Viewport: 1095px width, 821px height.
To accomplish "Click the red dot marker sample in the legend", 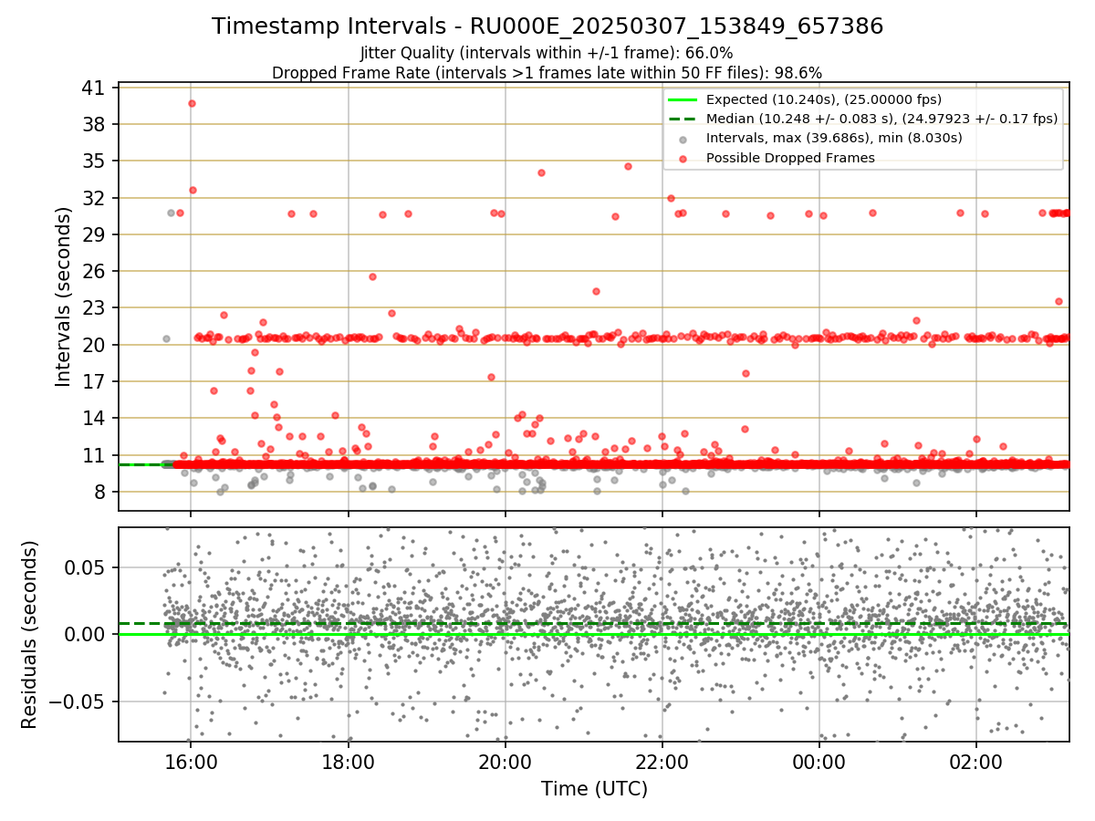I will (683, 158).
